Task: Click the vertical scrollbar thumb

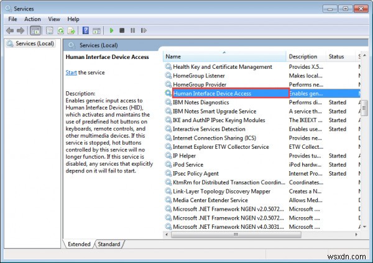Action: coord(364,108)
